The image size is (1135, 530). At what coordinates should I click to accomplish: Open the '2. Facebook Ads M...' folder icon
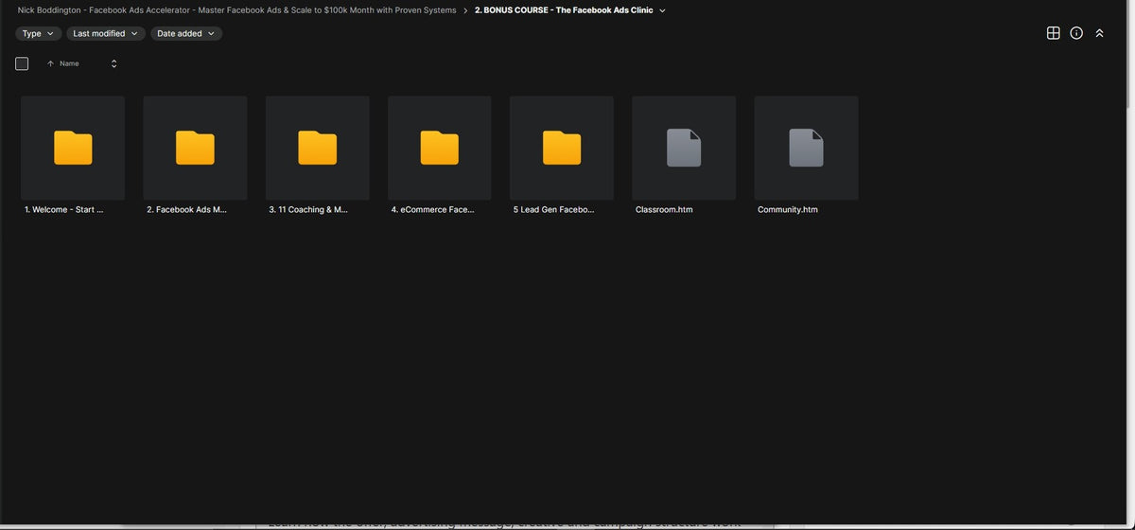(195, 148)
